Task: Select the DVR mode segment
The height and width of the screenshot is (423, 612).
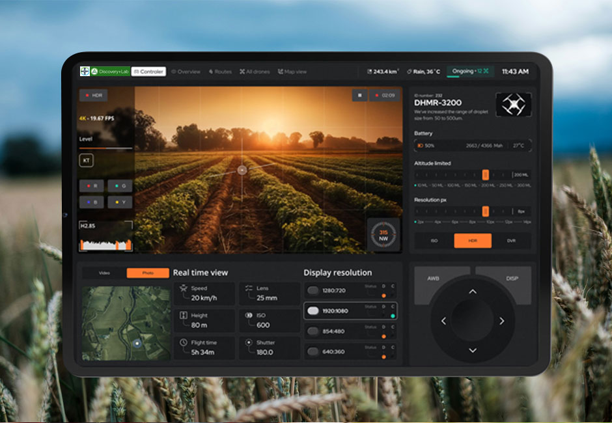Action: pyautogui.click(x=511, y=241)
